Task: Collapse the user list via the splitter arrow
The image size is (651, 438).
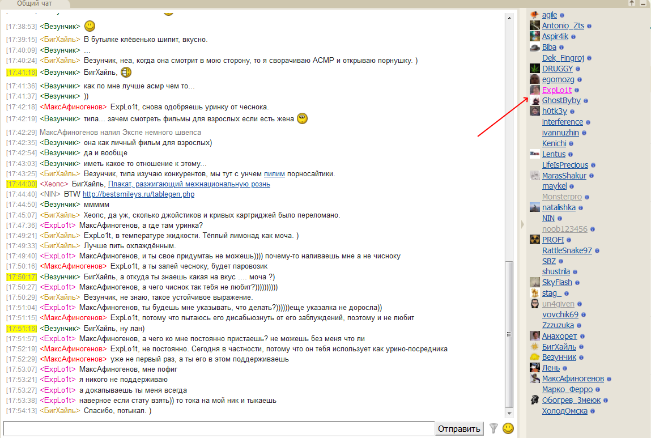Action: tap(522, 224)
